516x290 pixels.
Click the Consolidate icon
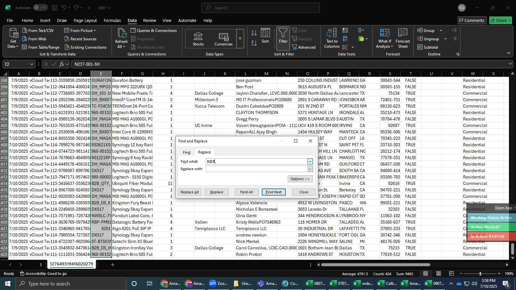coord(361,30)
